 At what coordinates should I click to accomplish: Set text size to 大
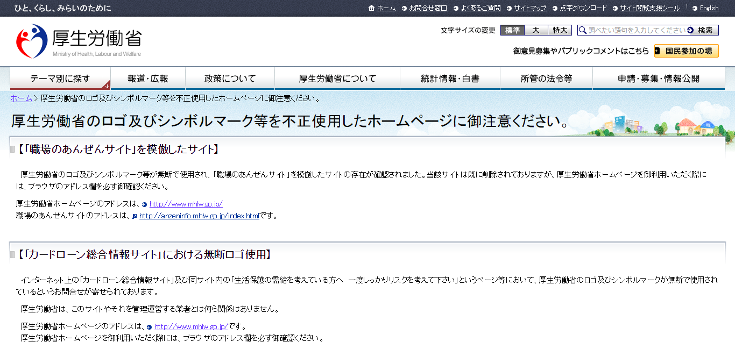536,30
